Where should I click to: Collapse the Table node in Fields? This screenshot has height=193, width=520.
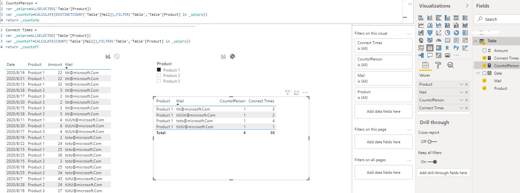coord(476,41)
